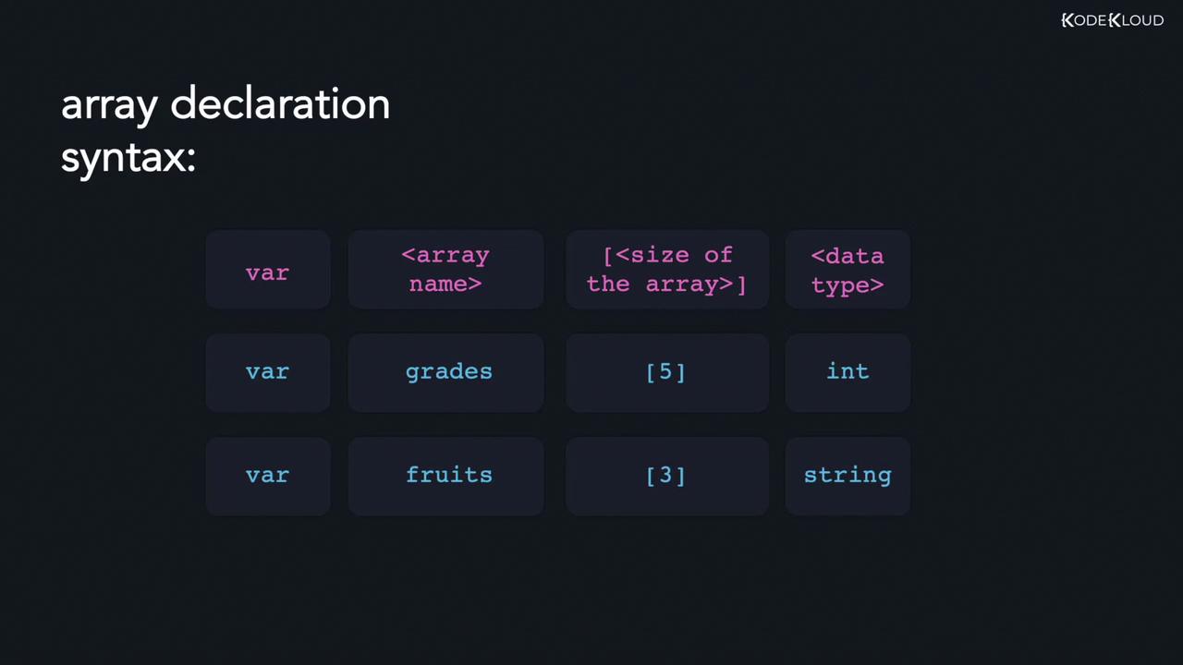
Task: Click the second stylized K in the logo
Action: click(1115, 20)
